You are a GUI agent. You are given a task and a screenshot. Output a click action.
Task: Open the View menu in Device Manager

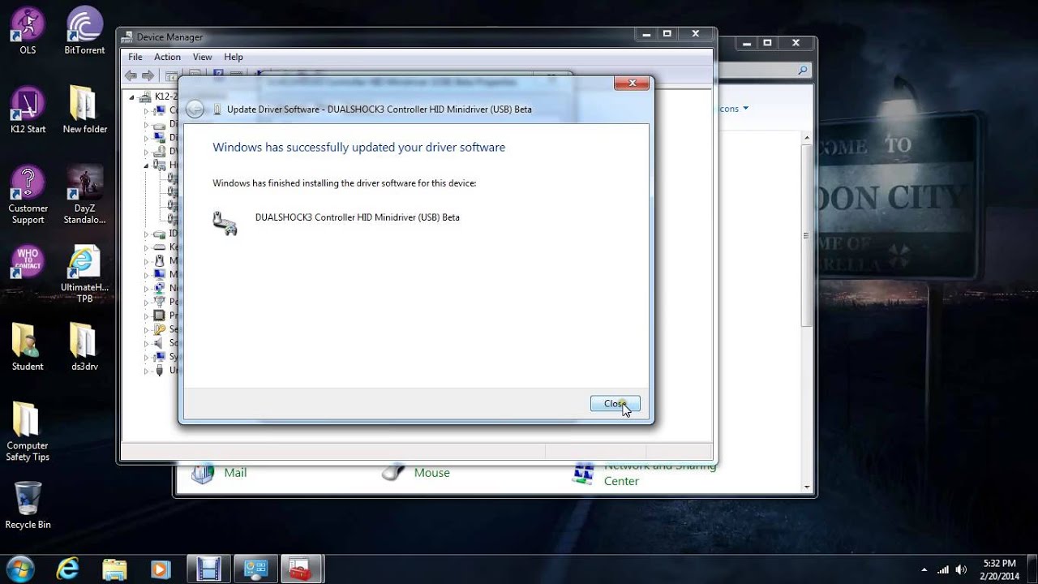pyautogui.click(x=203, y=57)
